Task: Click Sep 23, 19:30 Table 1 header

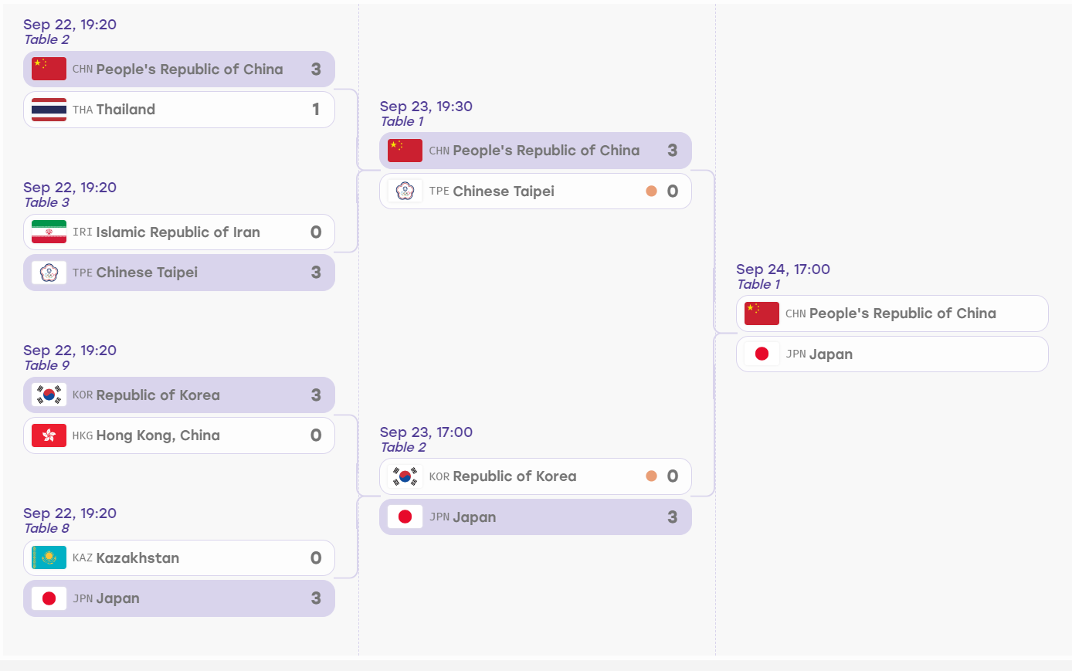Action: coord(426,114)
